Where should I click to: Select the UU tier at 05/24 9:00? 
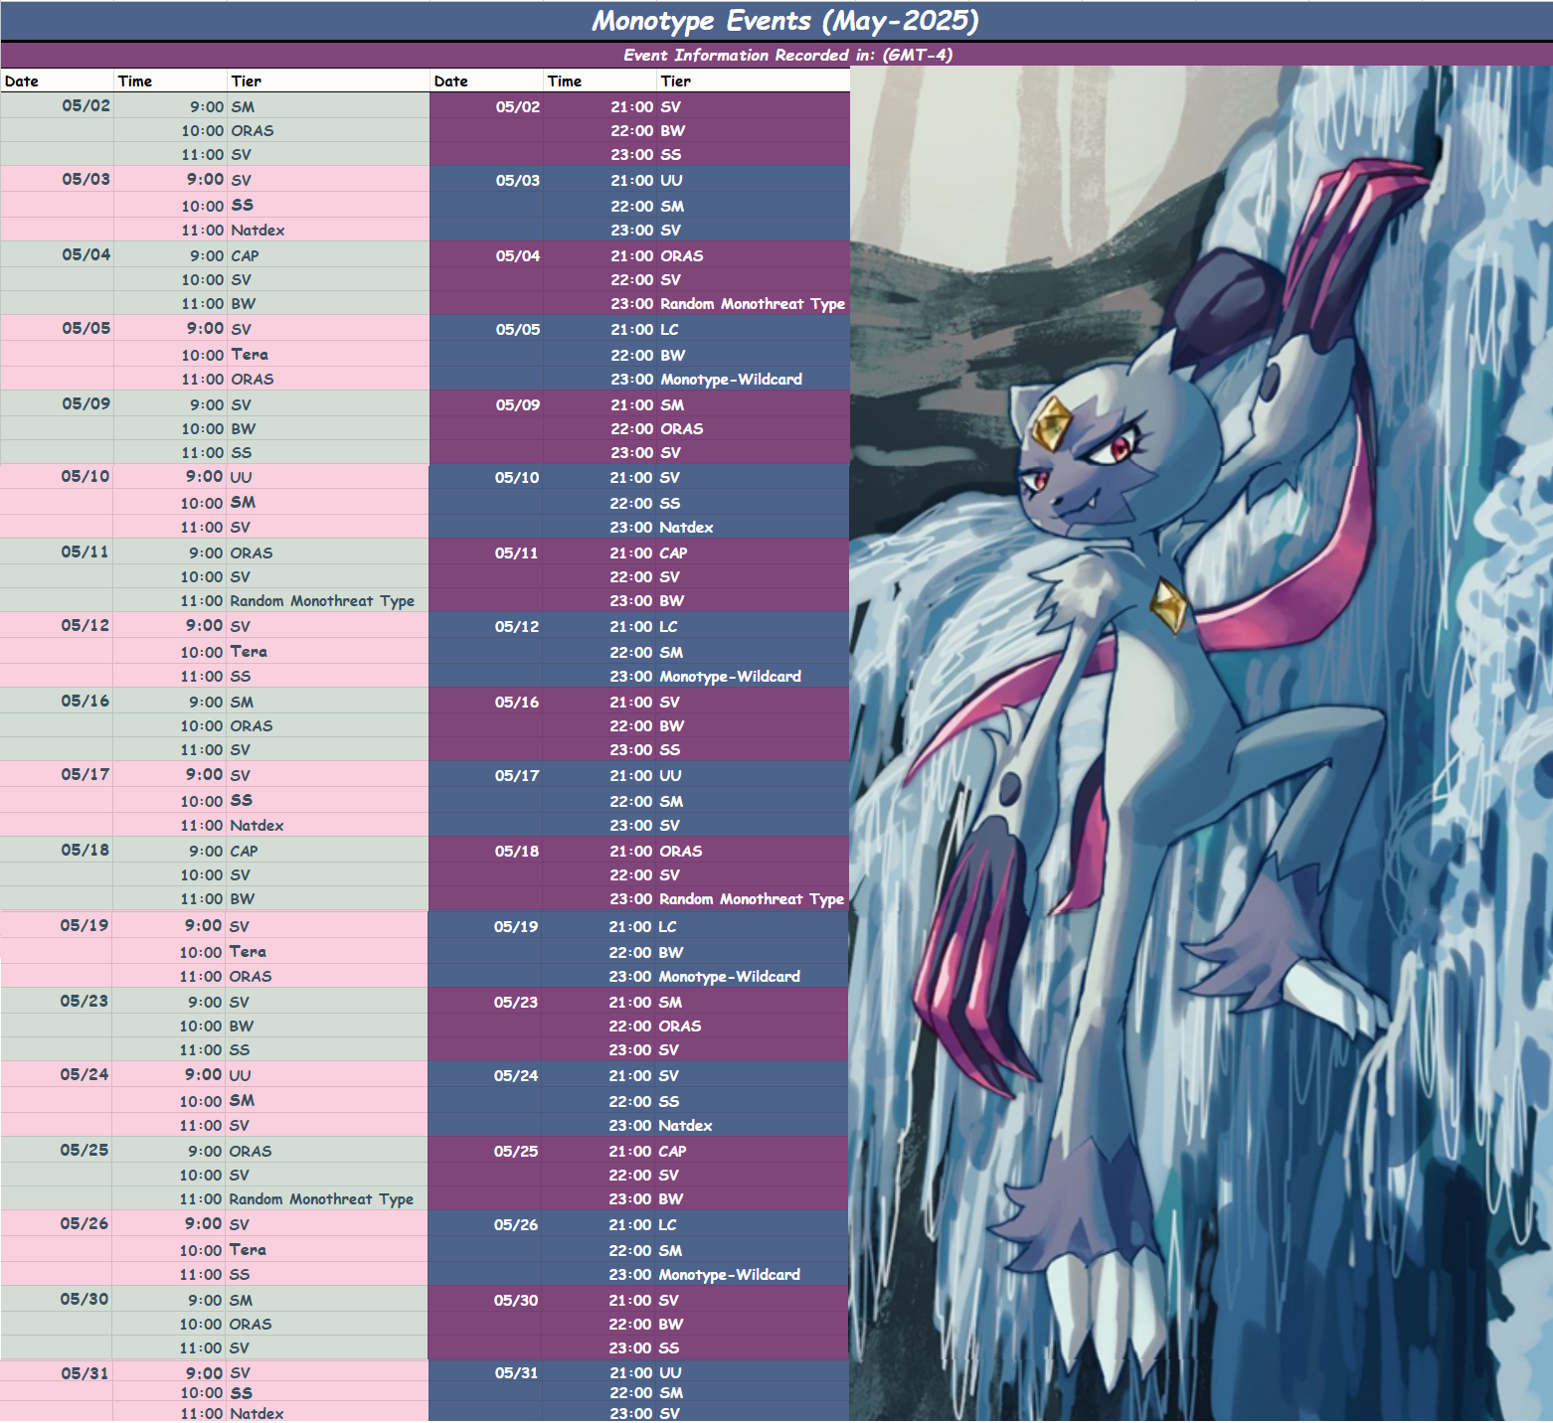pyautogui.click(x=241, y=1075)
